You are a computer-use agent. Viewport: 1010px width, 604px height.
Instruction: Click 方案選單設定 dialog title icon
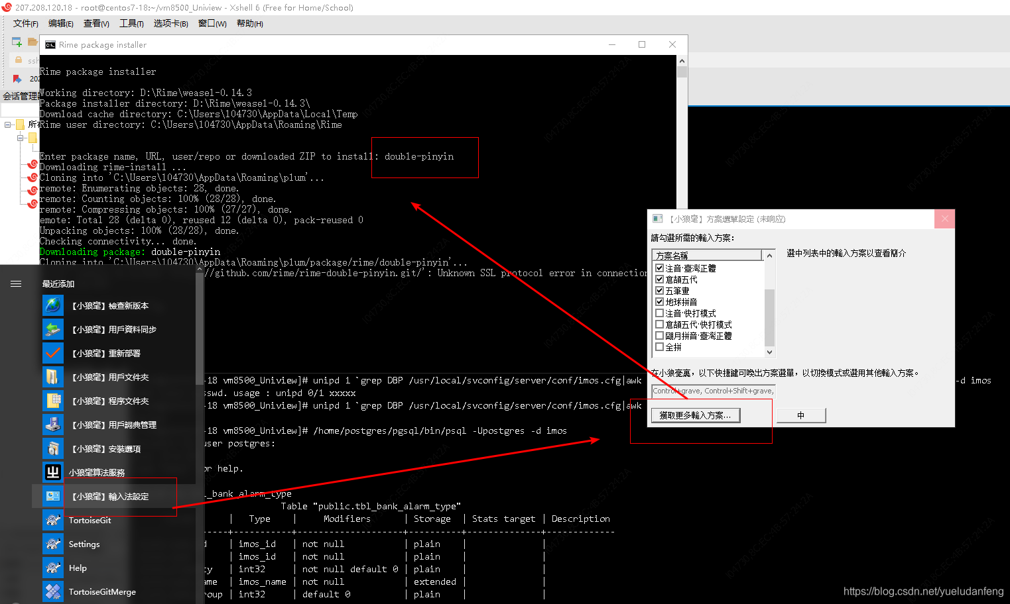tap(658, 219)
